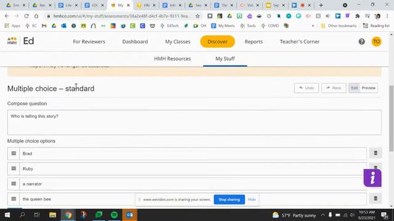Image resolution: width=394 pixels, height=221 pixels.
Task: Click the Help question mark icon
Action: (x=361, y=42)
